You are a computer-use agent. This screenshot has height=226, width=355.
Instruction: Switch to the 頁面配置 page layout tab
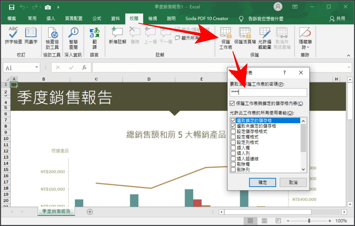click(x=74, y=19)
